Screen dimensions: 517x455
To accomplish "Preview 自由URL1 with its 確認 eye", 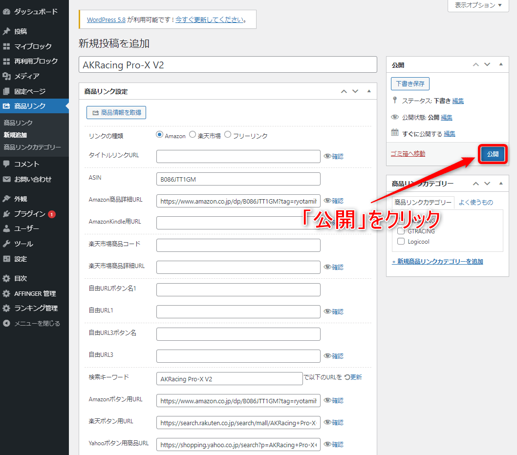I will coord(333,311).
